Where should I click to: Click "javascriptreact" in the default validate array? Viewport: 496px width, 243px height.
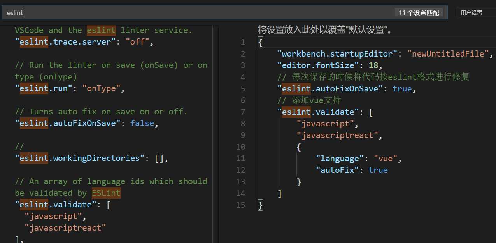point(65,228)
